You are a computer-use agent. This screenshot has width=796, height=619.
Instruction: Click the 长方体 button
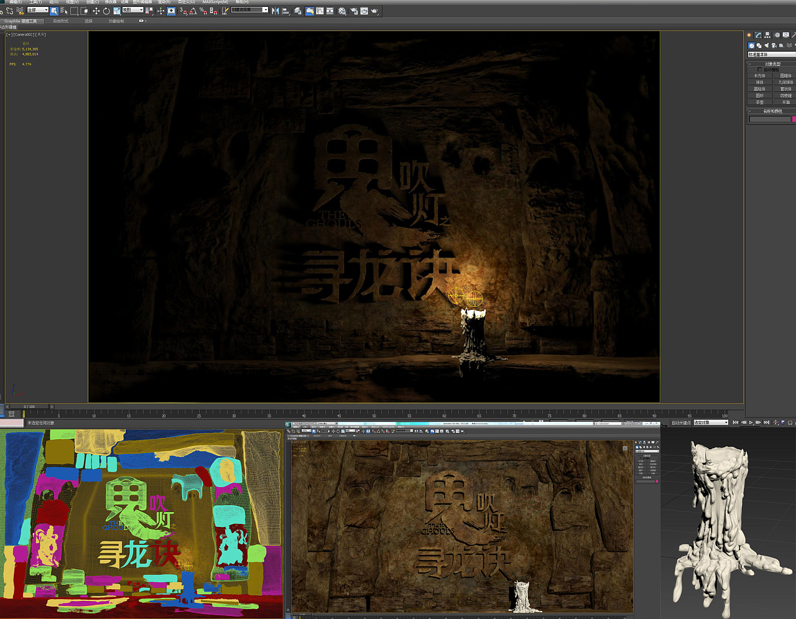[x=759, y=75]
